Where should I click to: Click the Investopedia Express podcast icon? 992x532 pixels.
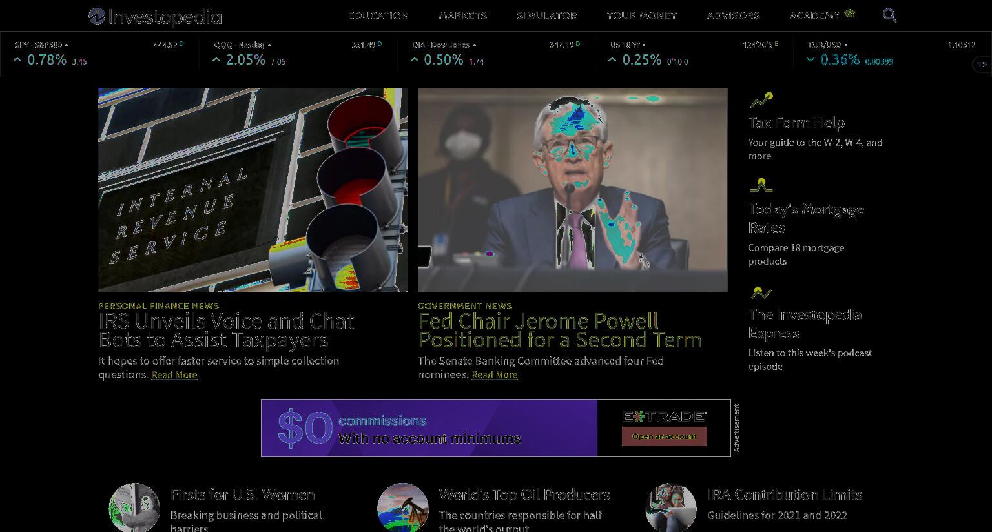click(761, 292)
